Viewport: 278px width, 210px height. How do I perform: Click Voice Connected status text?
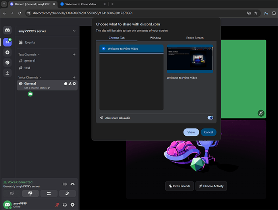(20, 182)
